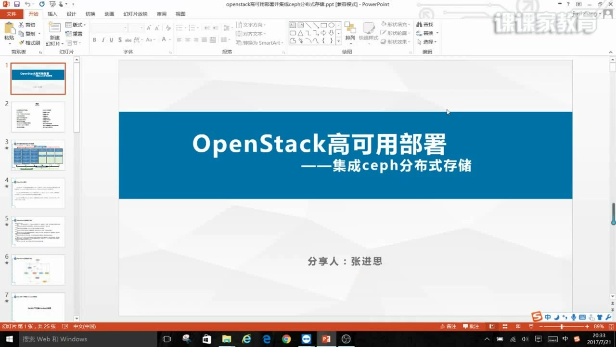Click the Save icon in quick access toolbar
This screenshot has width=616, height=347.
(x=17, y=4)
